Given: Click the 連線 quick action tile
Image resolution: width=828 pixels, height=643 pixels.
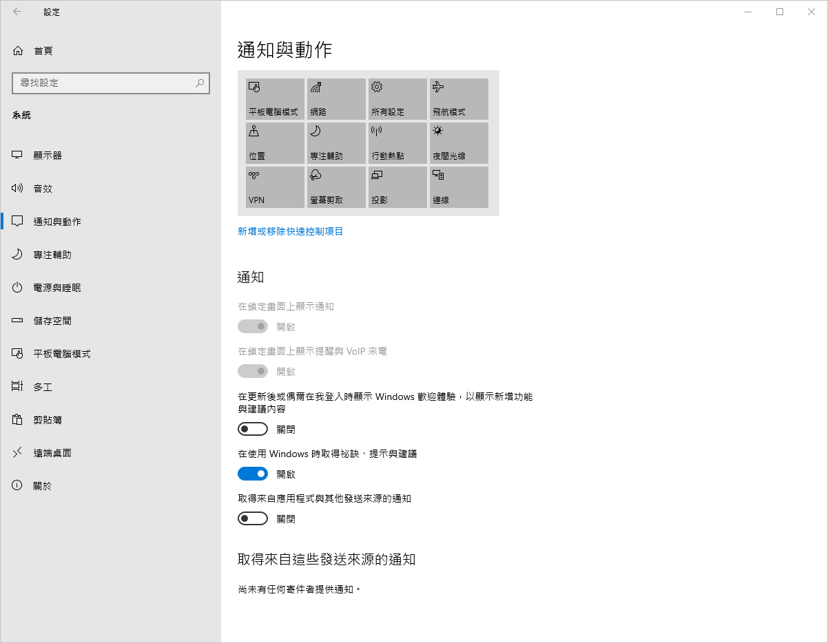Looking at the screenshot, I should (459, 187).
